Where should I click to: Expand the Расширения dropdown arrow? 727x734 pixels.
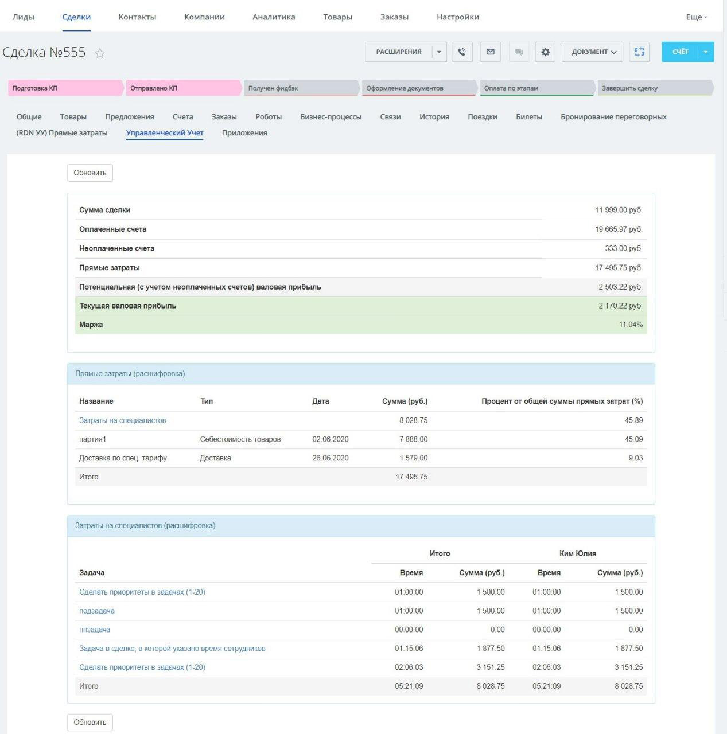tap(439, 52)
